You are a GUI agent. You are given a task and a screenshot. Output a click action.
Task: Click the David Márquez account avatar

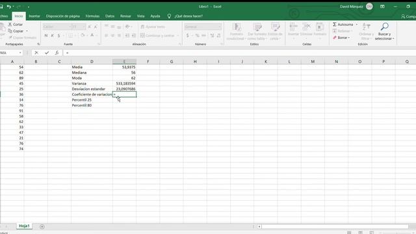pyautogui.click(x=369, y=6)
